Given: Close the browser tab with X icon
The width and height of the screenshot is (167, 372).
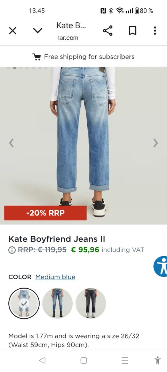Looking at the screenshot, I should tap(13, 31).
